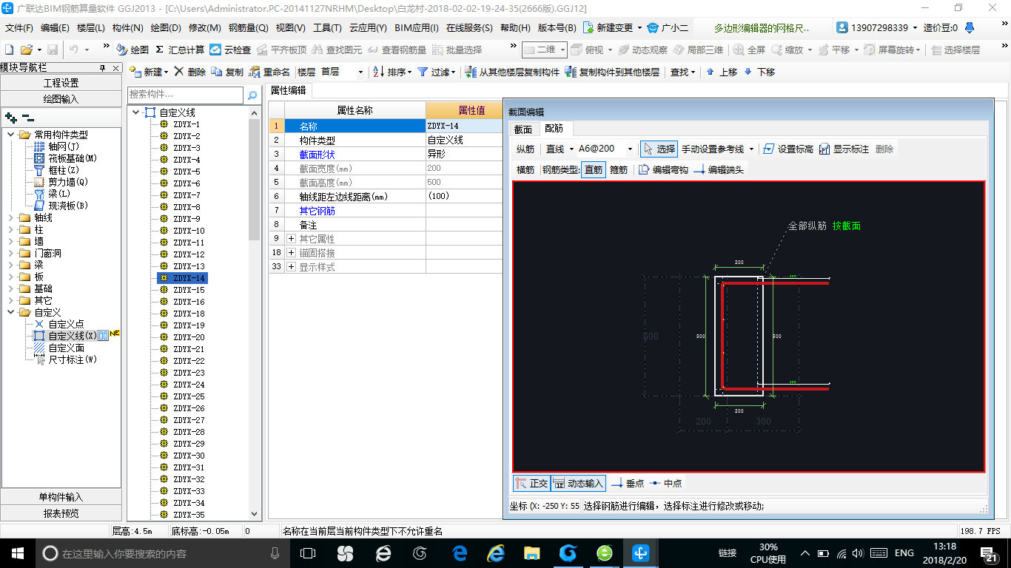Activate 选择 select tool in section editor
The width and height of the screenshot is (1011, 568).
[659, 149]
